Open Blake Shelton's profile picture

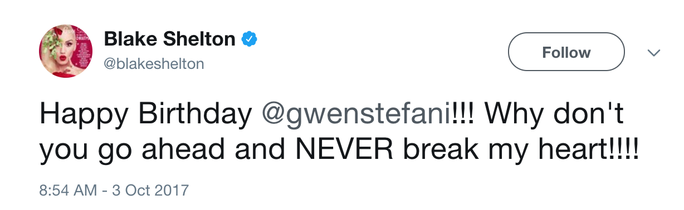66,51
